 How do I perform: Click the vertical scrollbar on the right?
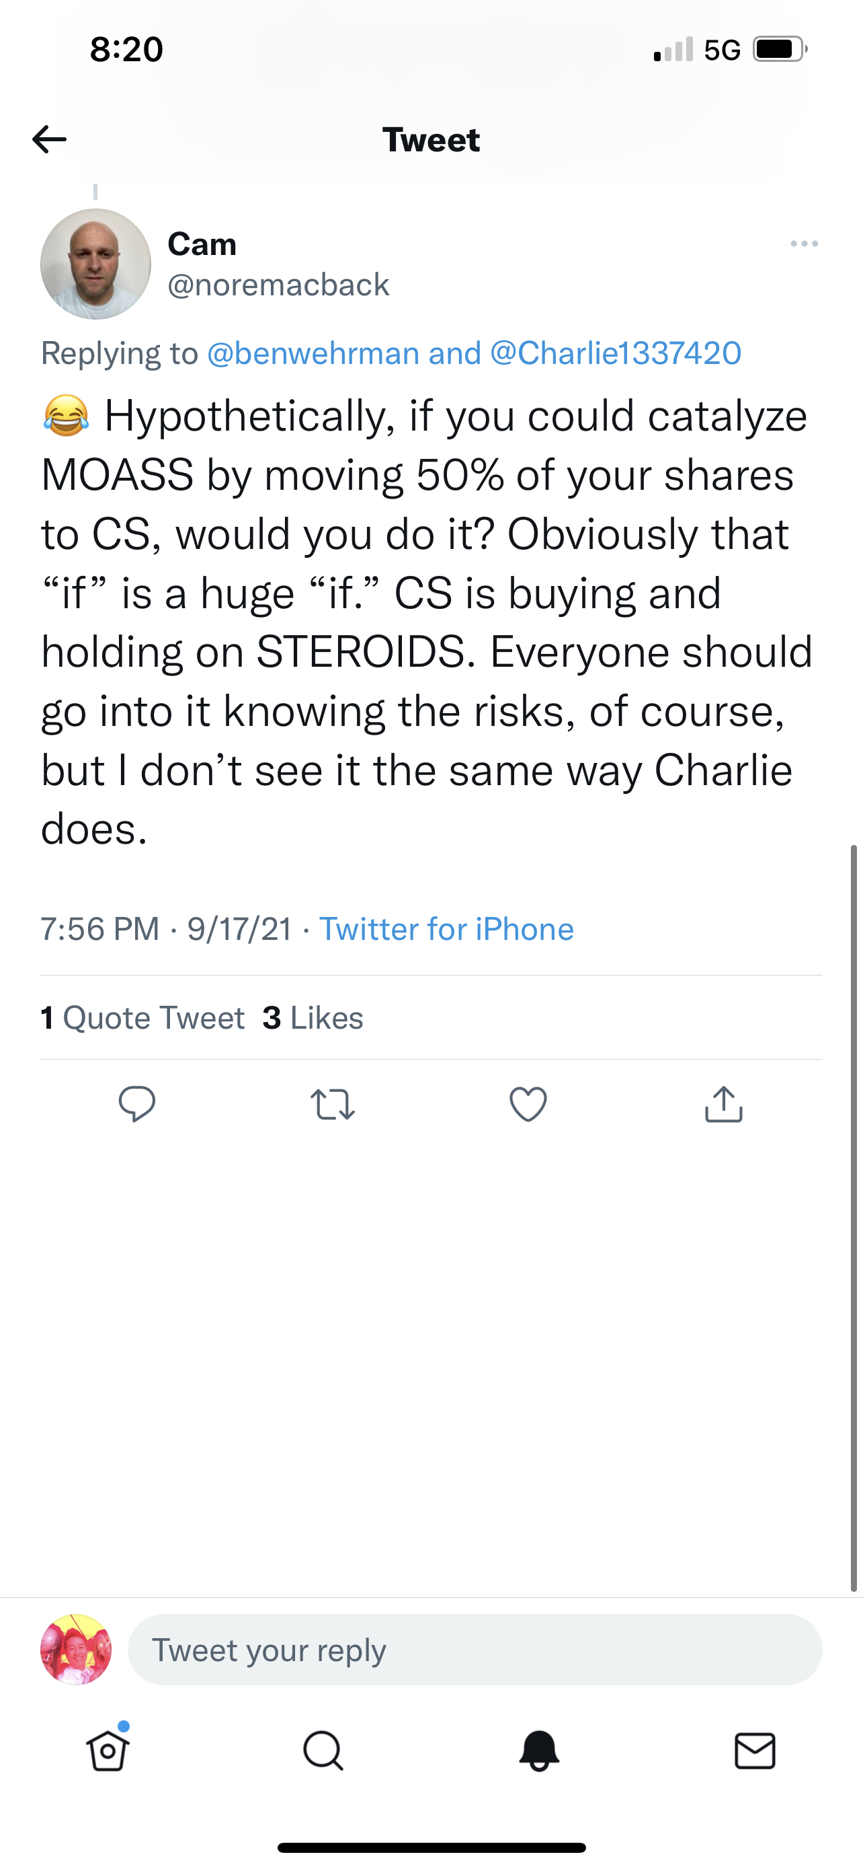click(854, 1219)
